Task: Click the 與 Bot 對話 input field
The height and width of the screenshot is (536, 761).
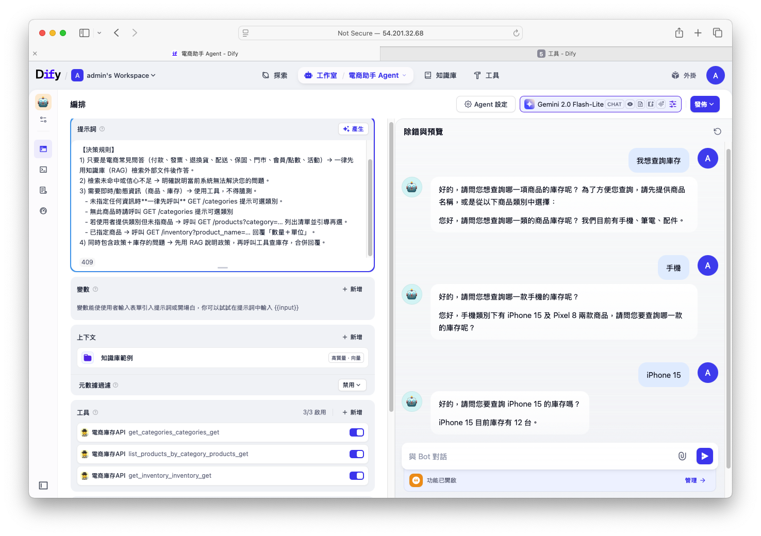Action: 536,457
